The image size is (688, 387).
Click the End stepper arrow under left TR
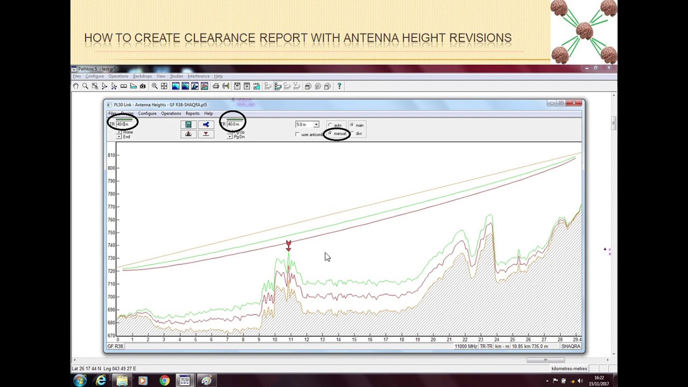click(x=119, y=137)
